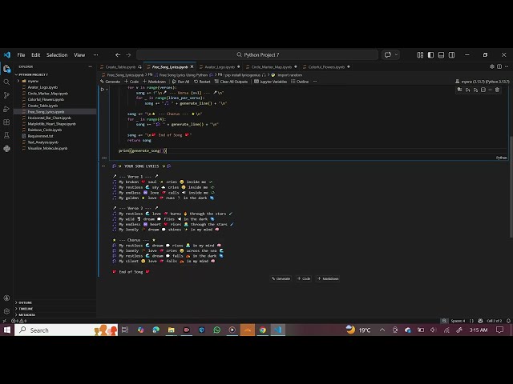Viewport: 513px width, 384px height.
Task: Run the code cell with play icon
Action: tap(102, 89)
